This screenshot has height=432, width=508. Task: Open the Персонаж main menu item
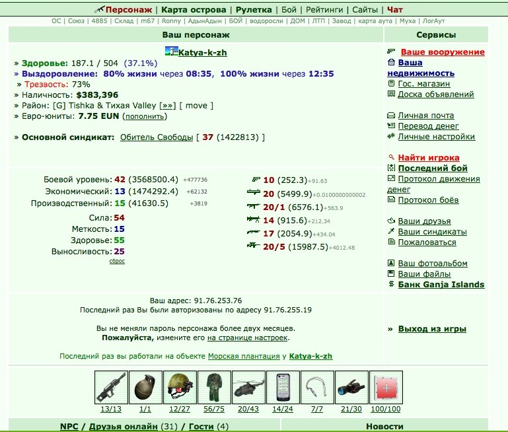coord(129,10)
